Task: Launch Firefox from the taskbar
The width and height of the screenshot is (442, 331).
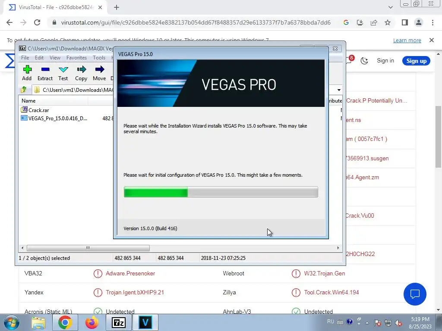Action: pyautogui.click(x=92, y=322)
